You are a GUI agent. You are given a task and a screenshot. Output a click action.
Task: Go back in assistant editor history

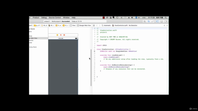pyautogui.click(x=97, y=25)
